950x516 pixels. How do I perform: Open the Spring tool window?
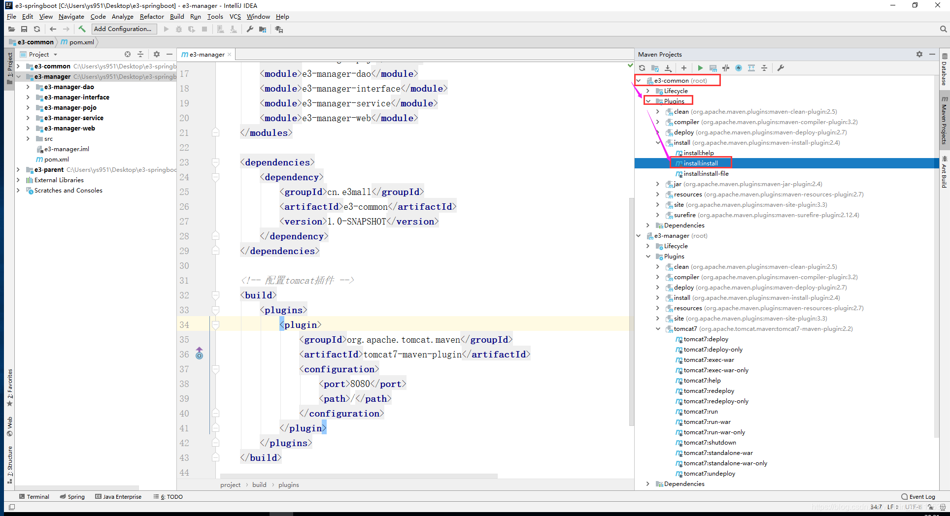point(72,497)
